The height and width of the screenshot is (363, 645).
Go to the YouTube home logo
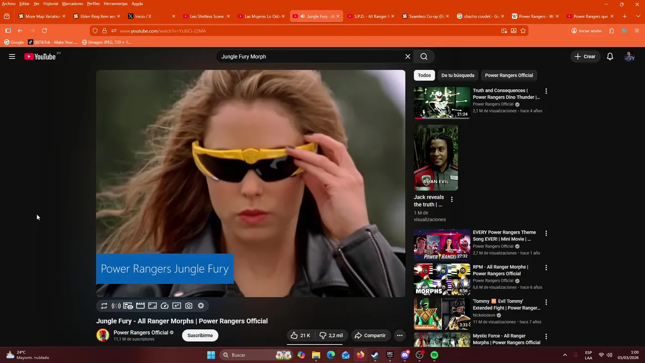[x=40, y=56]
